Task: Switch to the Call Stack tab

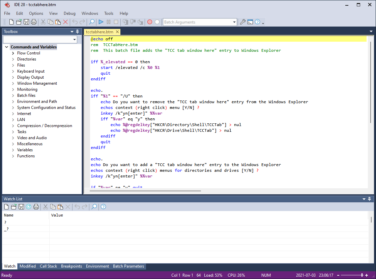Action: pyautogui.click(x=49, y=266)
